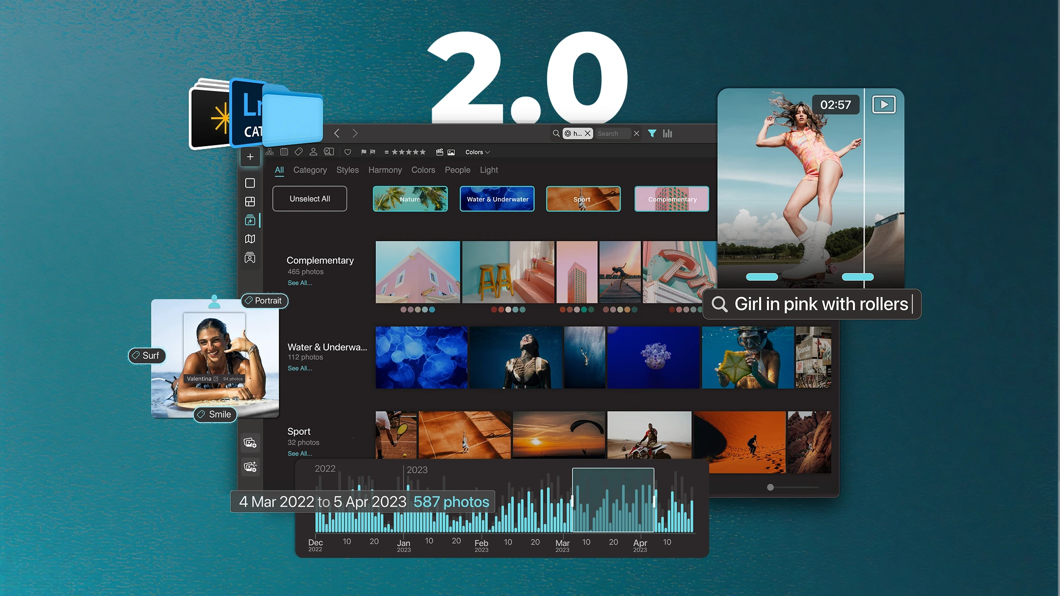Click the magnifier search icon in toolbar

click(556, 134)
